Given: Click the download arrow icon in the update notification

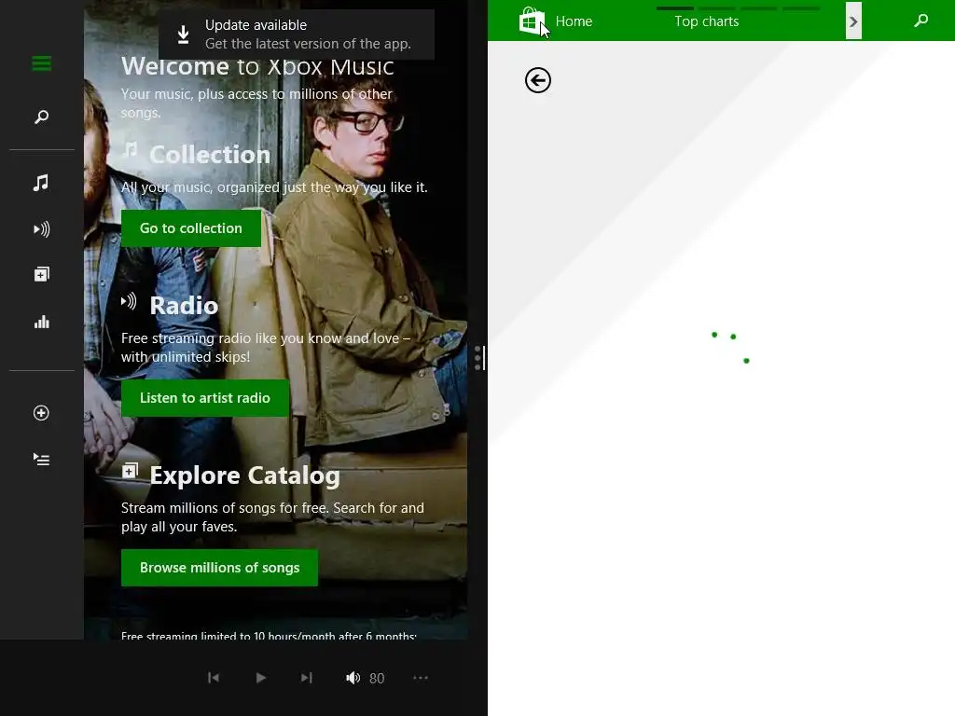Looking at the screenshot, I should pos(183,34).
